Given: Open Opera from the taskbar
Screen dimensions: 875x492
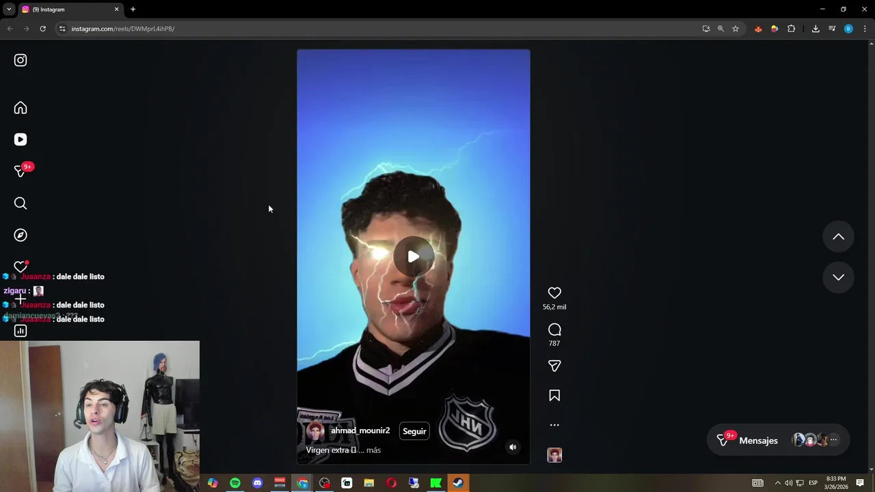Looking at the screenshot, I should point(391,483).
